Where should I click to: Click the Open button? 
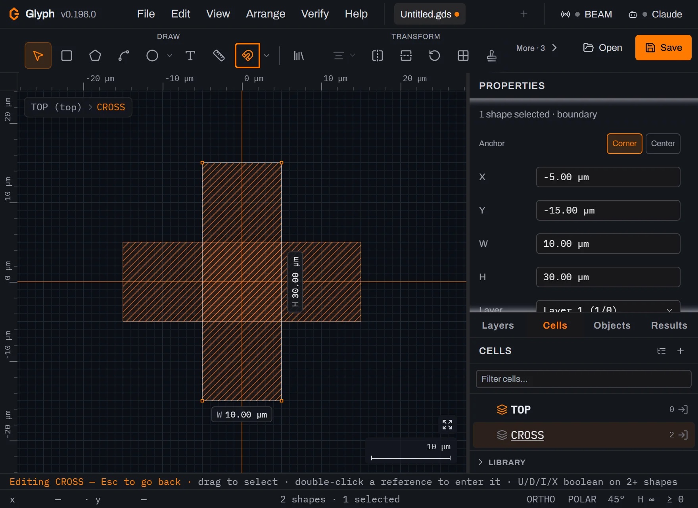point(602,48)
